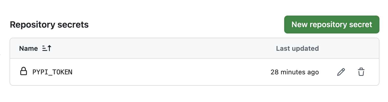
Task: Sort secrets by the Name column header
Action: pyautogui.click(x=28, y=48)
